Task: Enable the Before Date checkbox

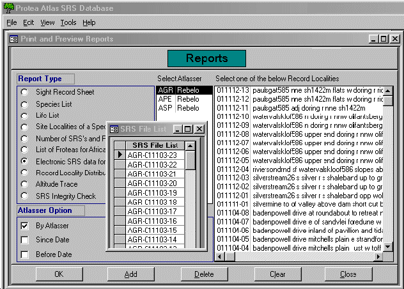Action: [x=24, y=254]
